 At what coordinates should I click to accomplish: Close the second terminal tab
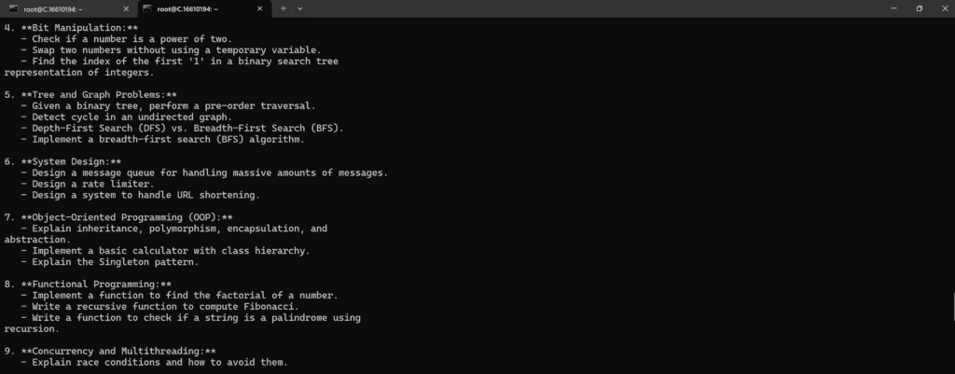(x=260, y=8)
